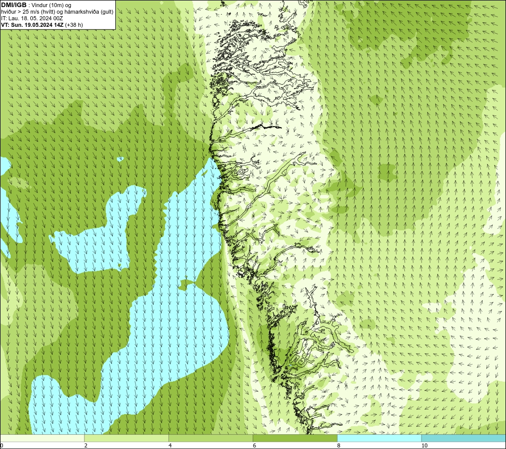Click the '(+38 h)' forecast offset text
The image size is (506, 449).
pos(74,25)
